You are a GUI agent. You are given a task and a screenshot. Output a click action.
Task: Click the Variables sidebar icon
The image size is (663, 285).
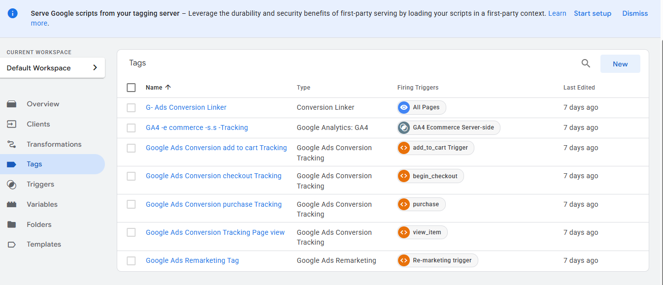click(11, 204)
